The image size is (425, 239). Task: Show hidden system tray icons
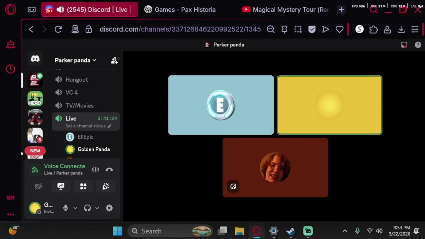[345, 231]
